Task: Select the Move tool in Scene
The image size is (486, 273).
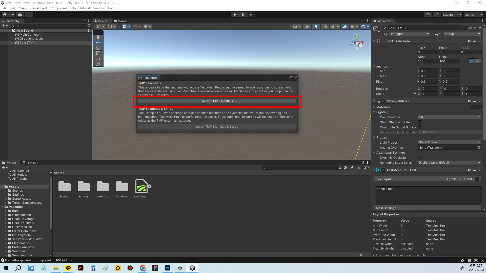Action: pos(98,42)
